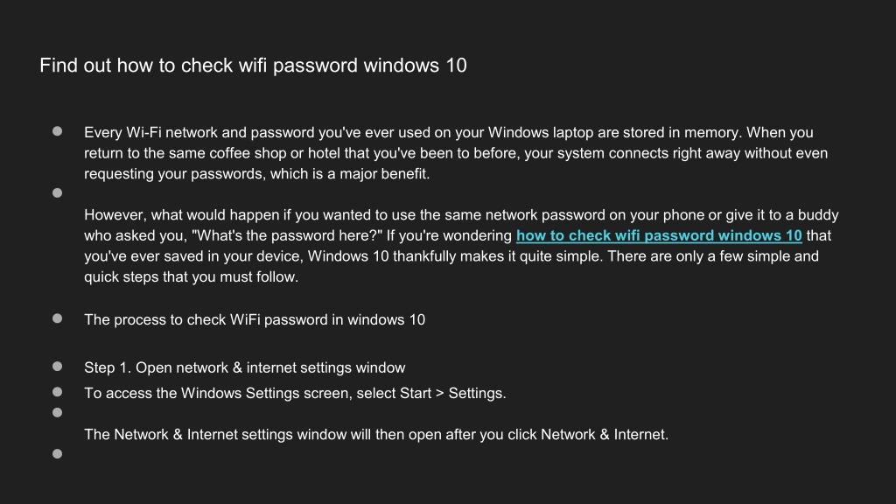
Task: Click the last empty bullet dot at the slide bottom
Action: [57, 454]
